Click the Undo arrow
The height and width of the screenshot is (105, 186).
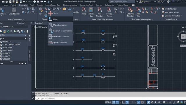coord(24,1)
